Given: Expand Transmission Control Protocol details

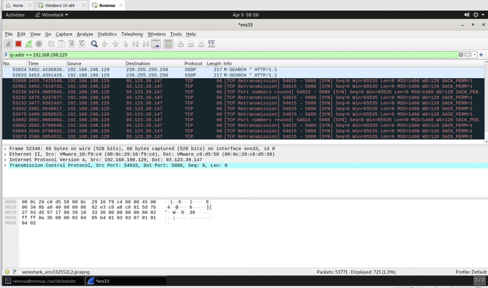Looking at the screenshot, I should 5,166.
